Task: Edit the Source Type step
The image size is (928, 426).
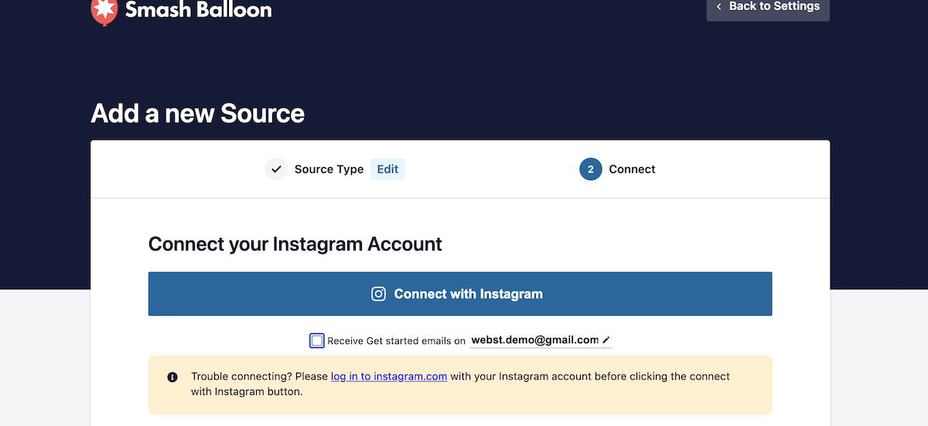Action: [x=387, y=169]
